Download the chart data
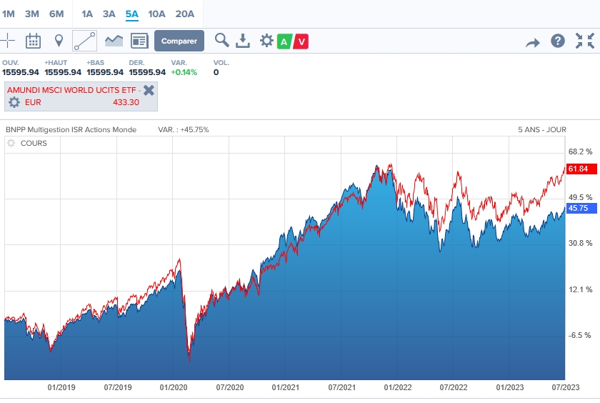The image size is (600, 403). (x=243, y=41)
